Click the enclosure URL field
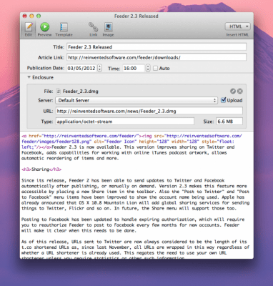Screen dimensions: 273x286 click(149, 111)
